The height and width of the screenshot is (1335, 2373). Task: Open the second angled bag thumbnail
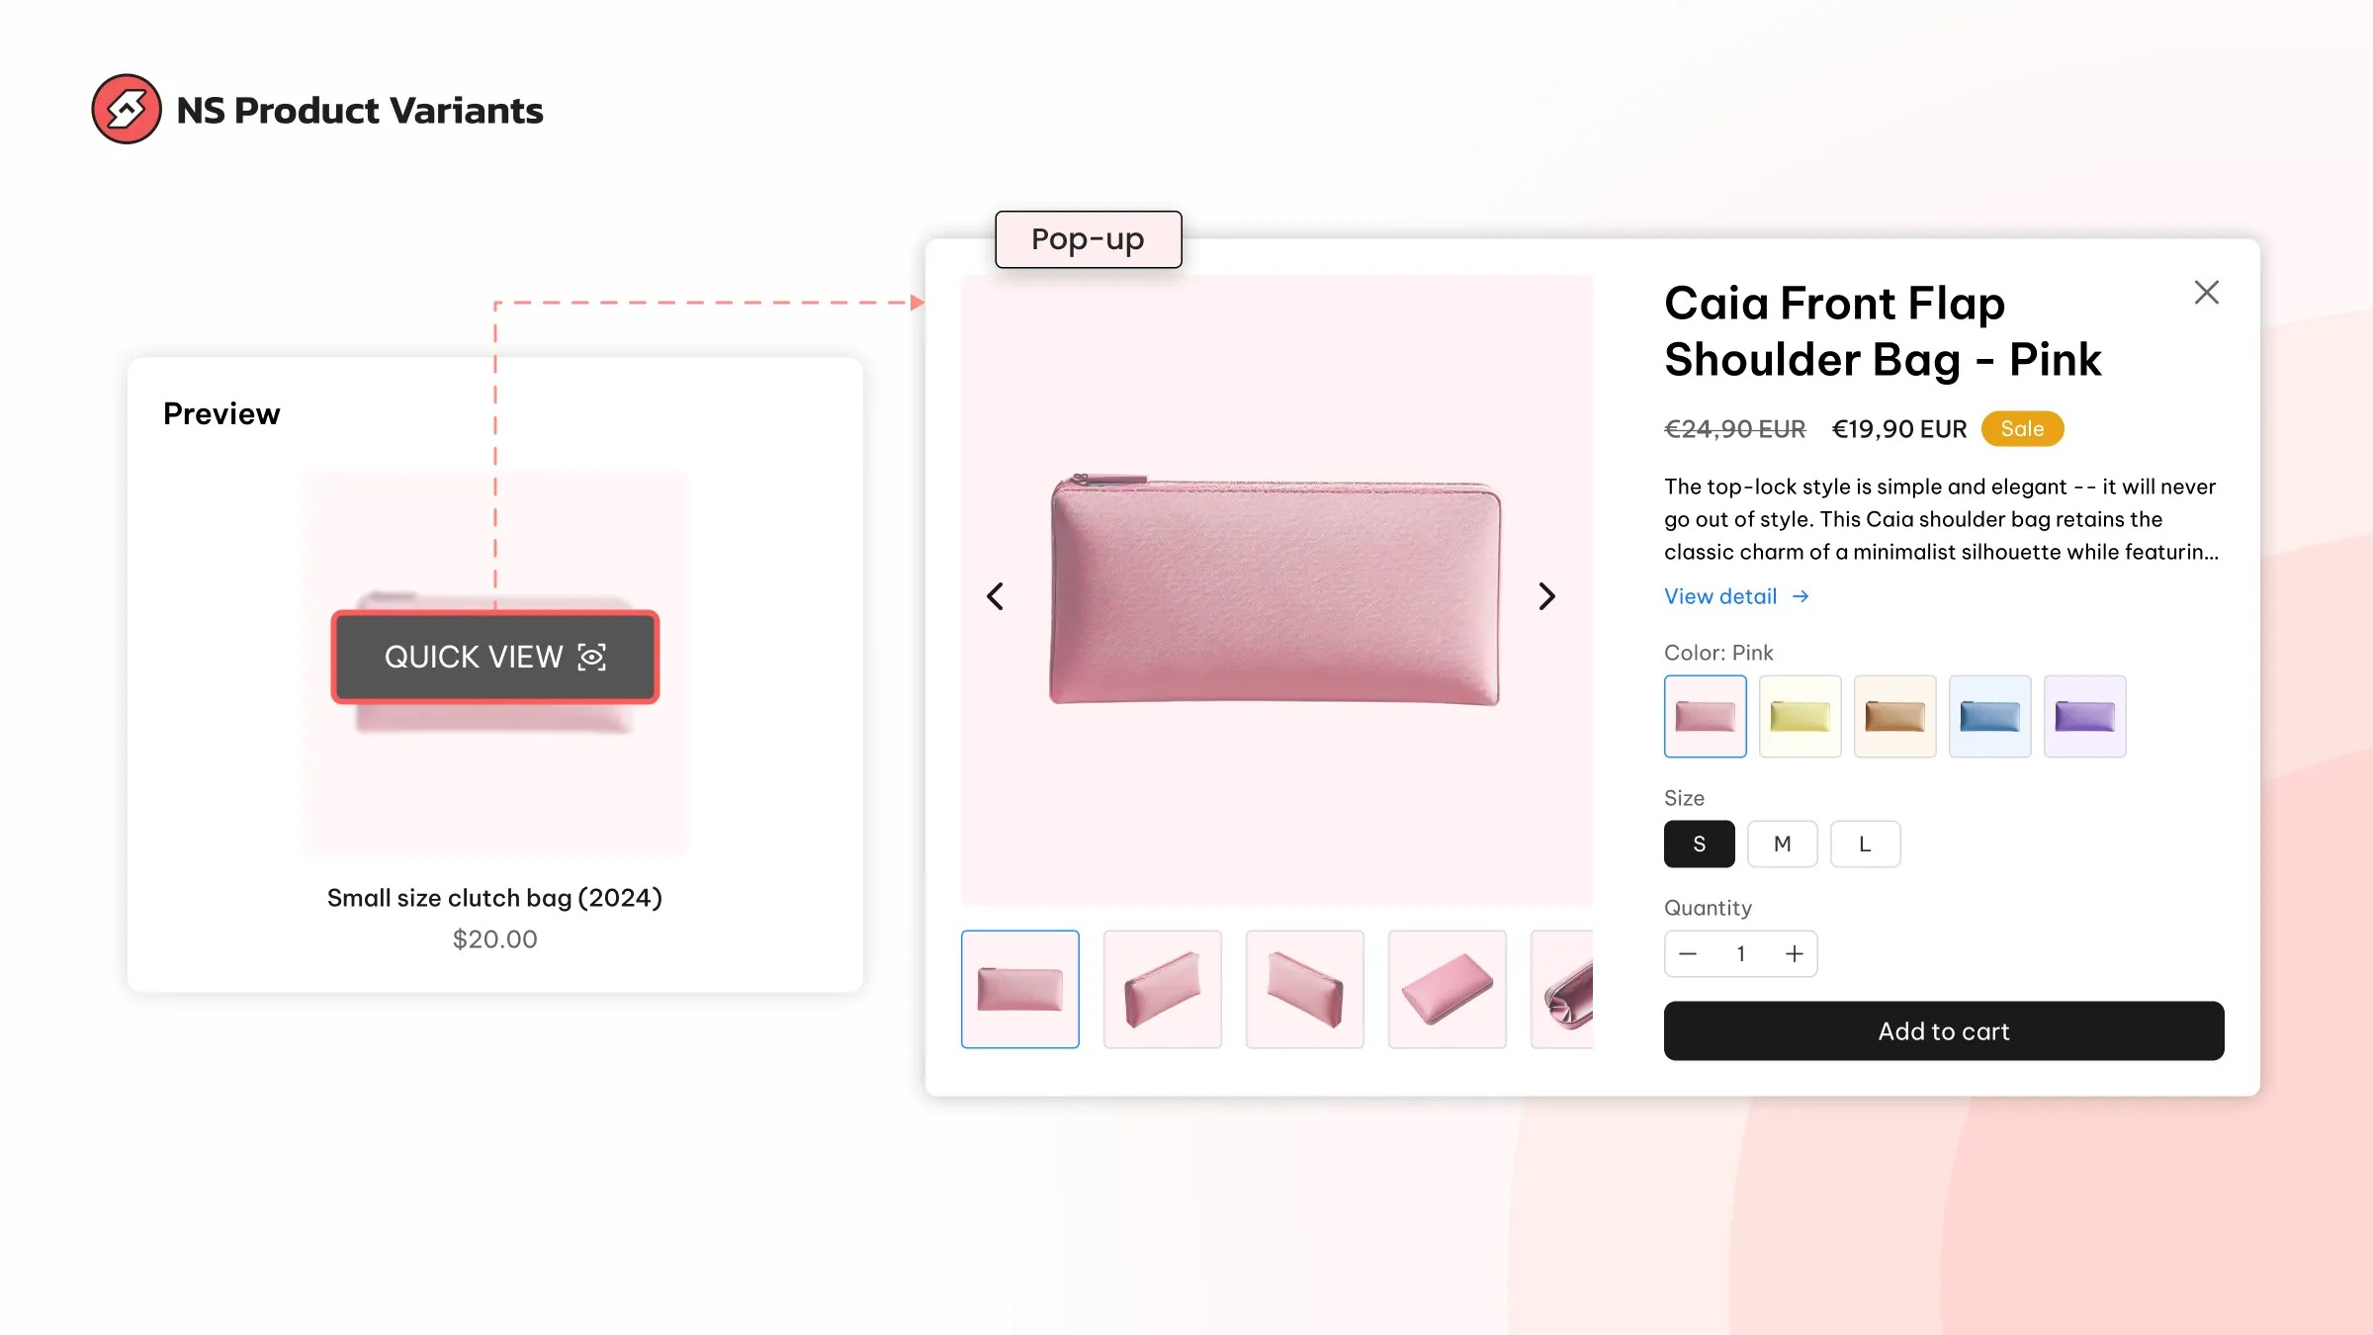(x=1163, y=989)
